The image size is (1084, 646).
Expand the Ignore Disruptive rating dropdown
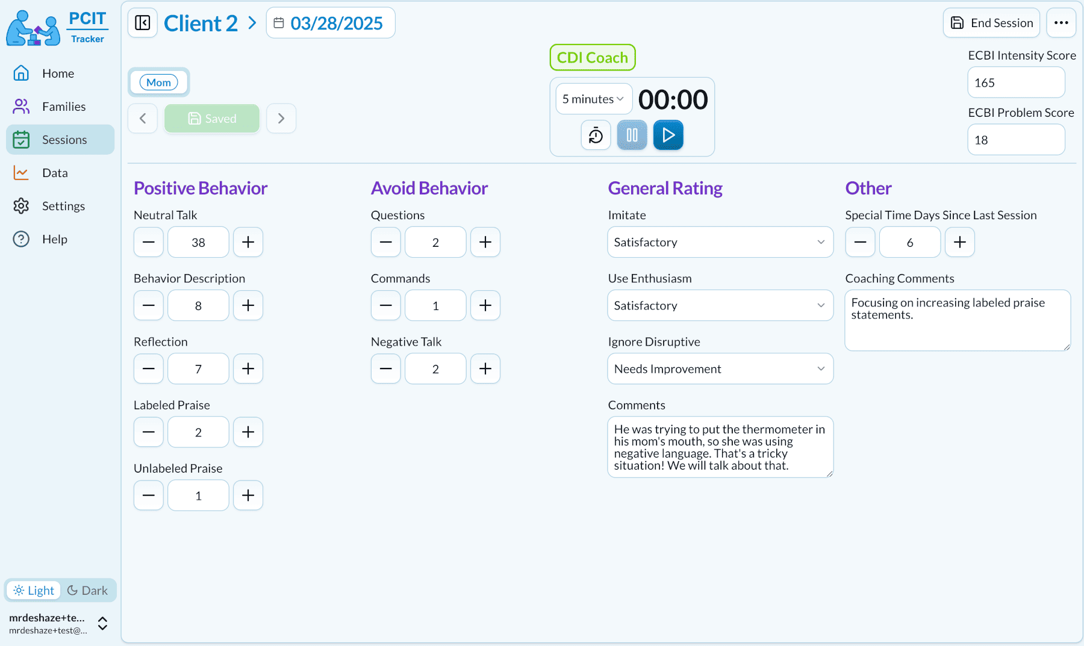720,369
